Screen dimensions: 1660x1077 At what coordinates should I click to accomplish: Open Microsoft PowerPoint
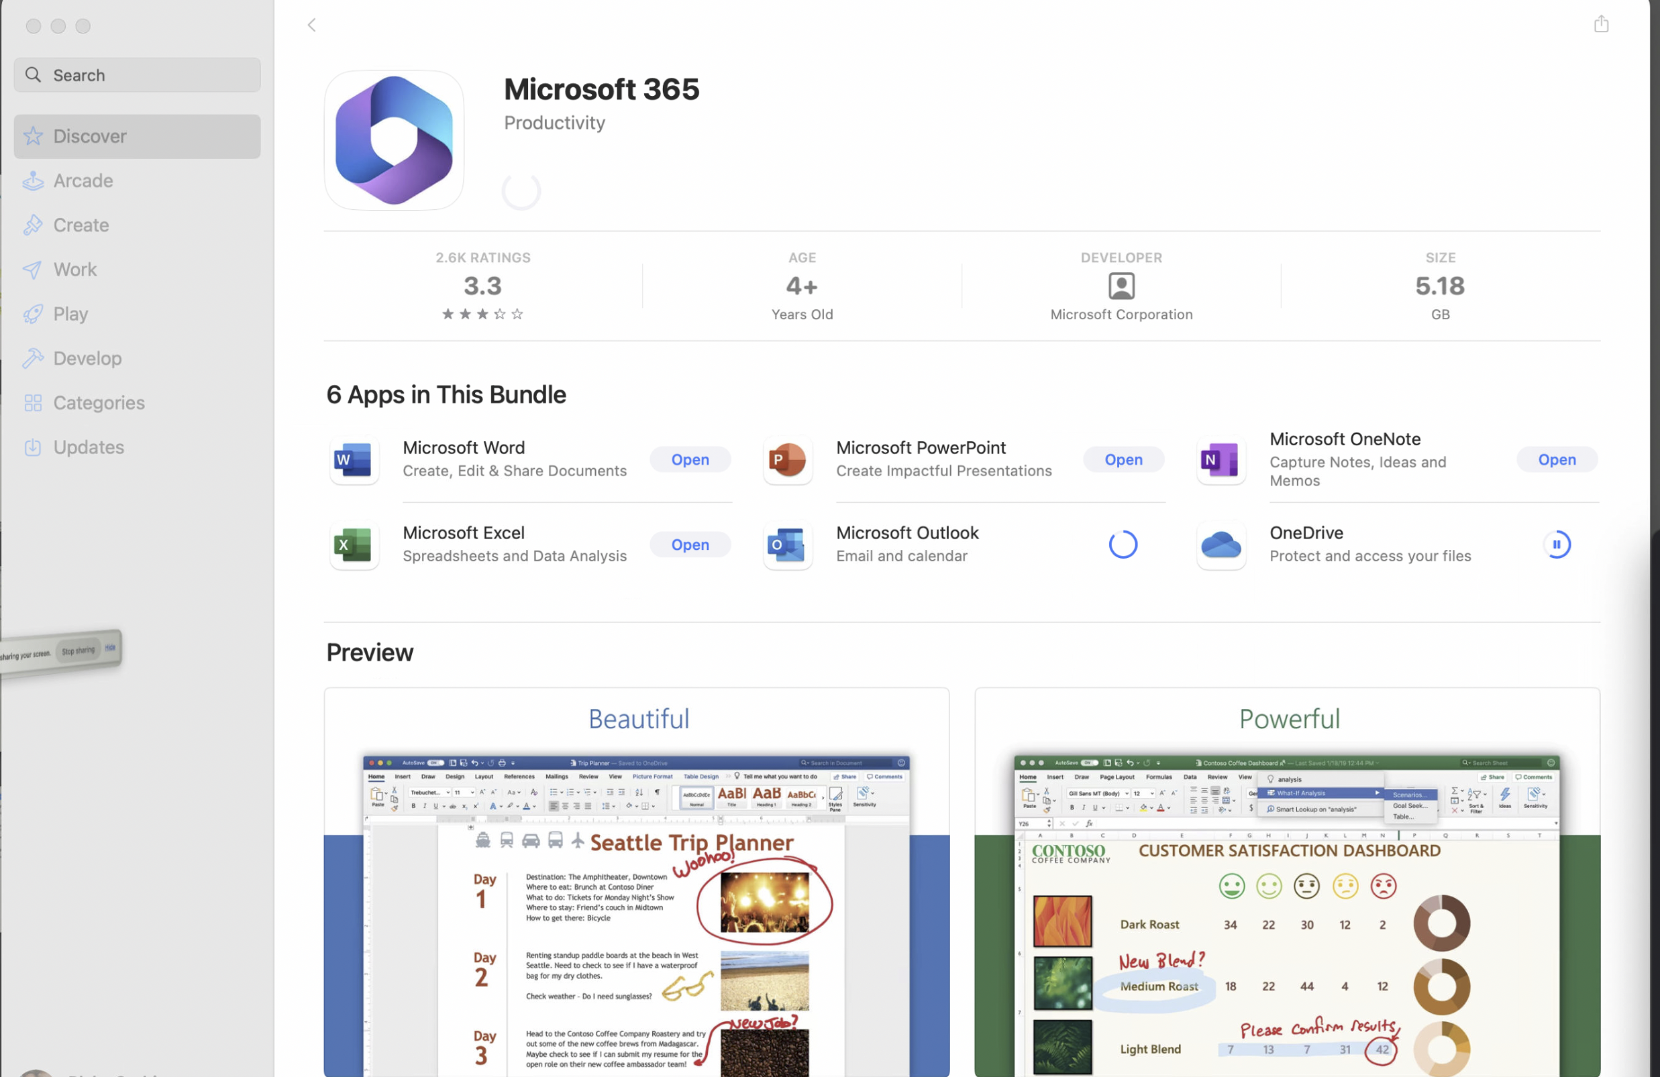1123,459
